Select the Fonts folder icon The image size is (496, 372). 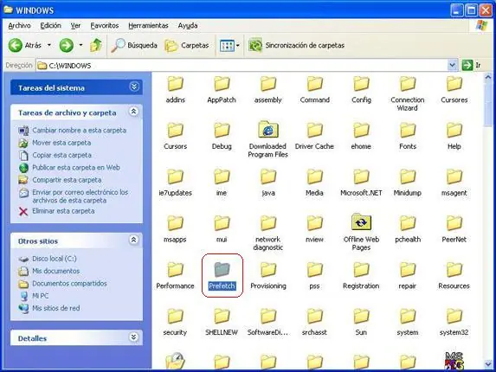click(x=408, y=131)
